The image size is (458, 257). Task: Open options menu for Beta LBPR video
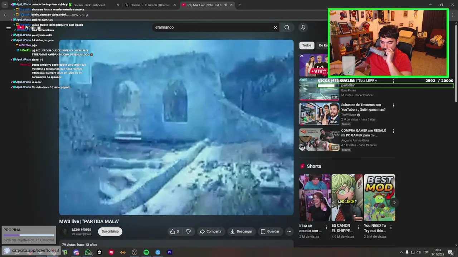(393, 81)
